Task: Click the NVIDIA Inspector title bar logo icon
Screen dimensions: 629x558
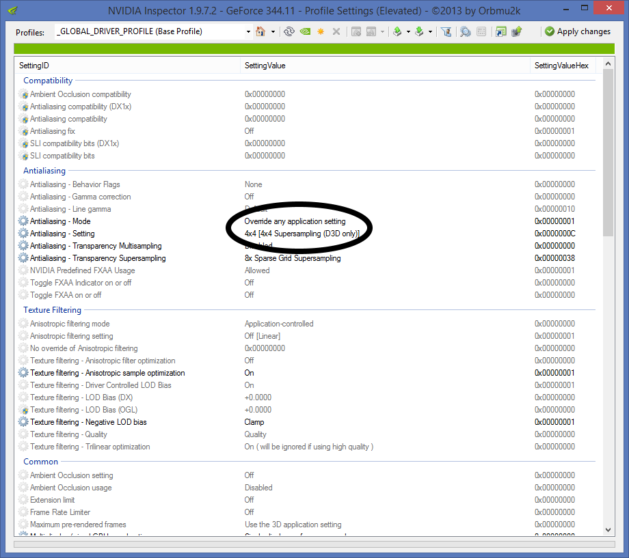Action: coord(12,10)
